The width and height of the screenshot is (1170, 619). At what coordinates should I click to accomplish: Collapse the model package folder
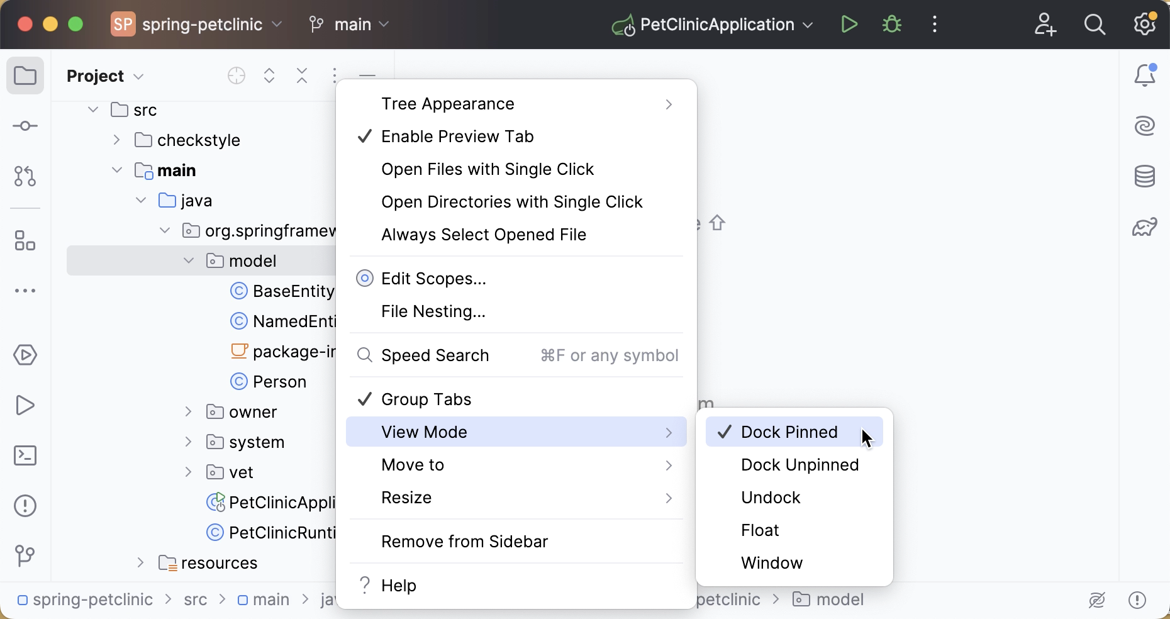[x=188, y=261]
